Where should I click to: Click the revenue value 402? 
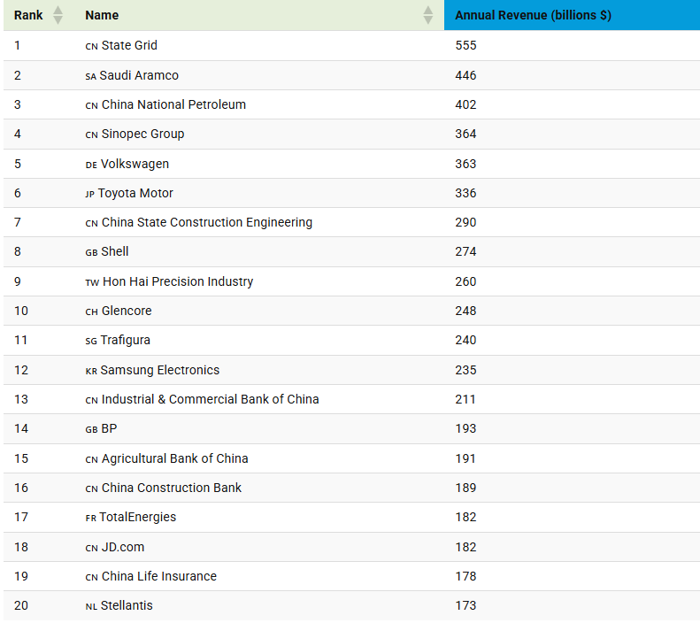465,104
